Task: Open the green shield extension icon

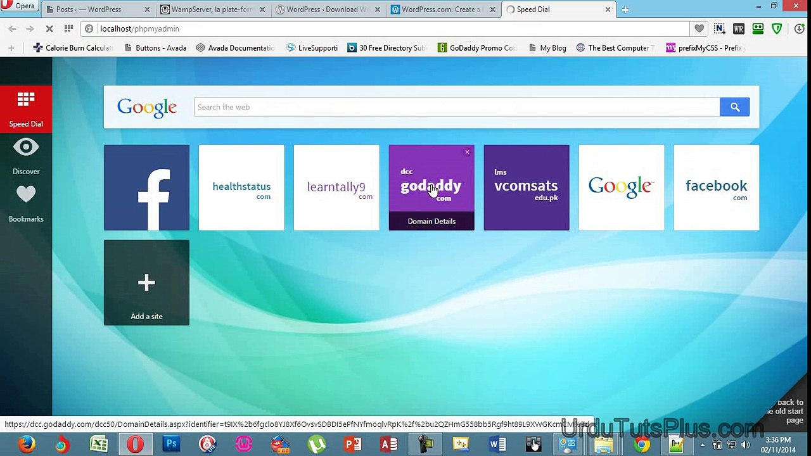Action: point(777,28)
